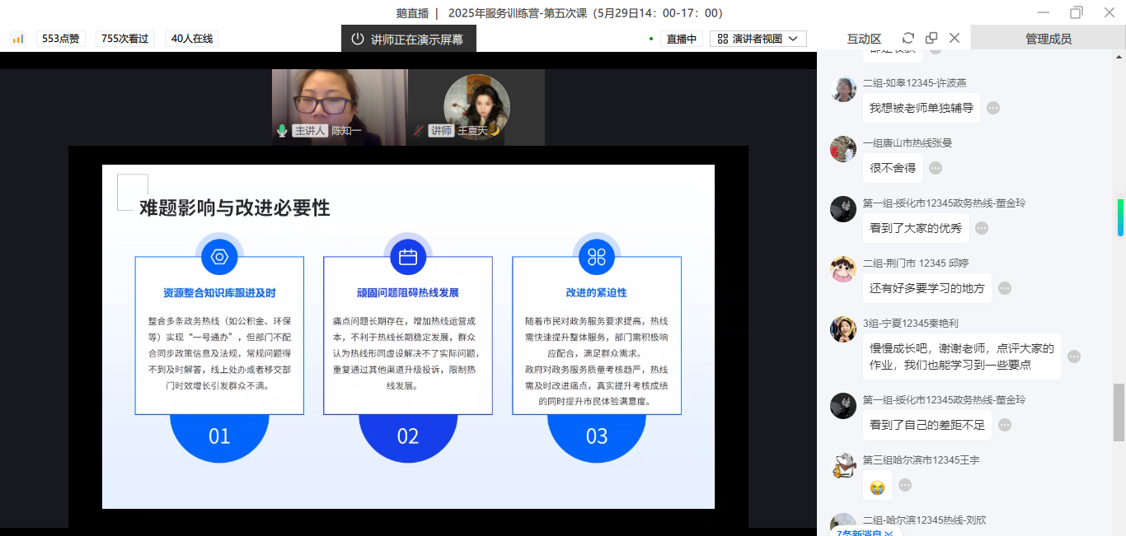Click the signal strength bars icon

tap(18, 39)
